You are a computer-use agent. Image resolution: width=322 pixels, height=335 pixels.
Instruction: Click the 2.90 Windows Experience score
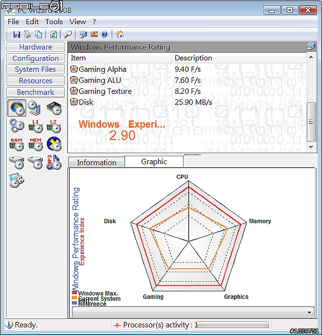pos(122,135)
